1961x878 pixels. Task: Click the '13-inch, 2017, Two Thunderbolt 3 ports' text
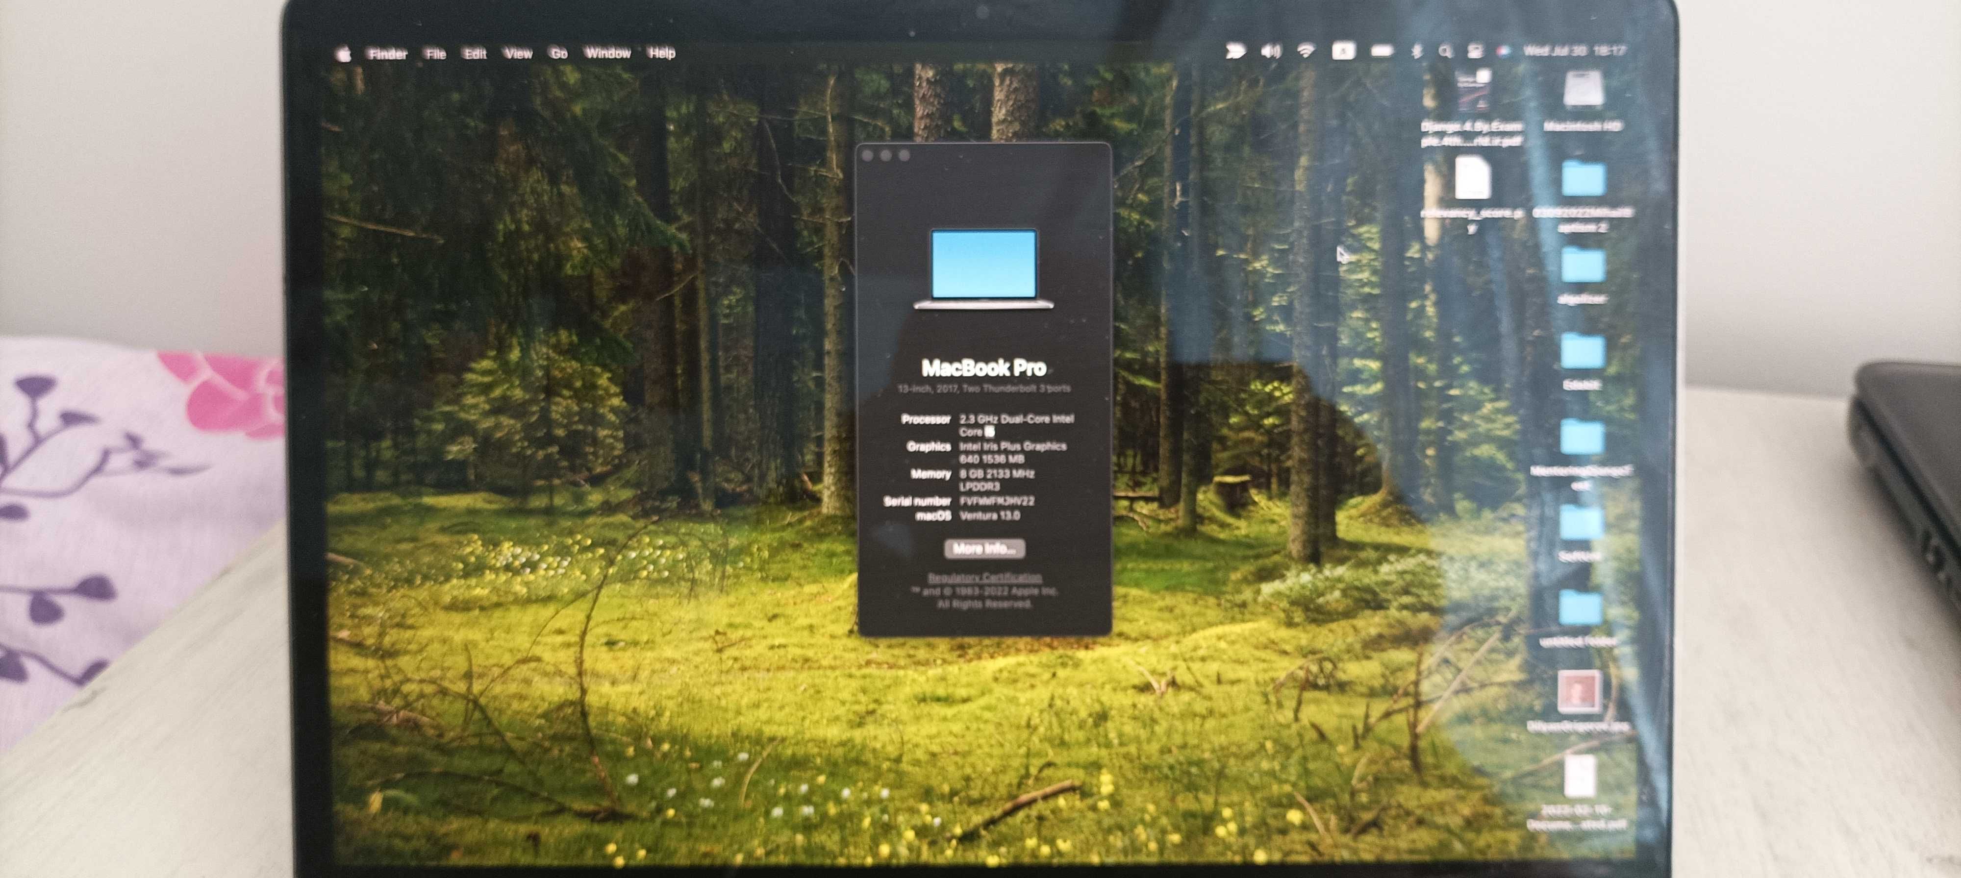(x=983, y=389)
